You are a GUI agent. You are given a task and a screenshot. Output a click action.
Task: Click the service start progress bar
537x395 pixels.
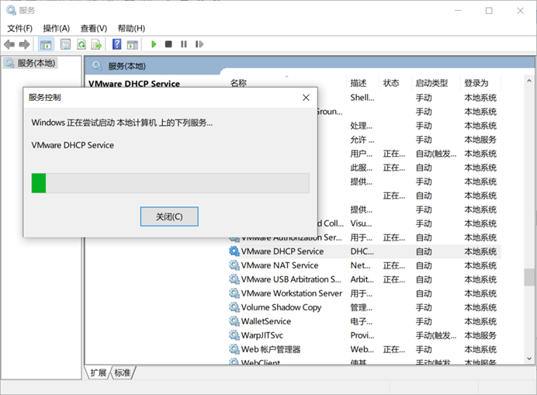click(x=170, y=183)
